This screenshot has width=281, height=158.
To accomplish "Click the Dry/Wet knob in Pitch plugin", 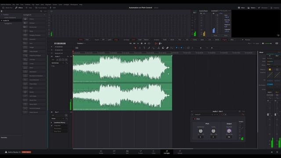I will coord(229,131).
